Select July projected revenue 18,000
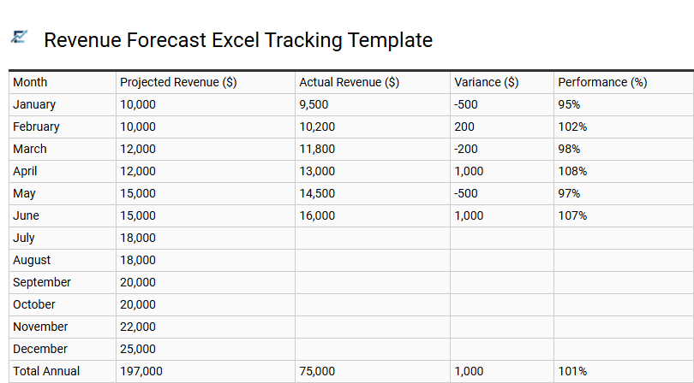This screenshot has height=383, width=694. click(x=138, y=239)
